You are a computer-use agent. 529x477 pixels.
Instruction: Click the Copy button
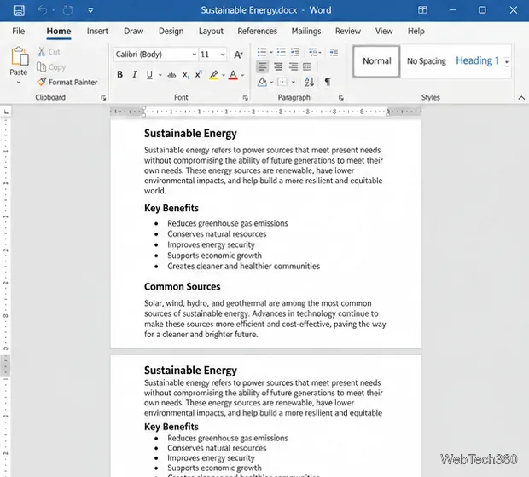(x=51, y=67)
